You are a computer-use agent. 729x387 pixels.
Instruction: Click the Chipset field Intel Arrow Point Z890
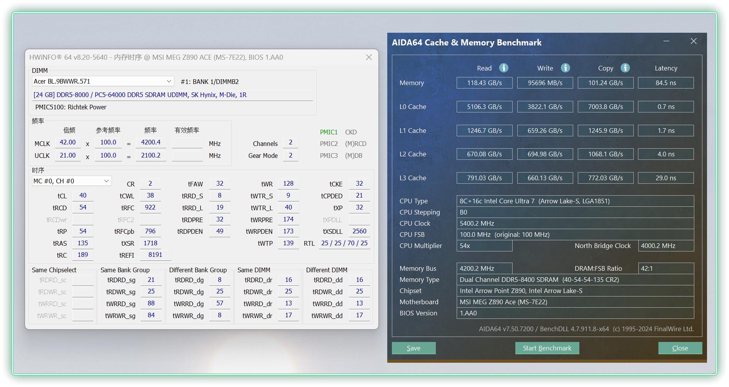pyautogui.click(x=575, y=291)
